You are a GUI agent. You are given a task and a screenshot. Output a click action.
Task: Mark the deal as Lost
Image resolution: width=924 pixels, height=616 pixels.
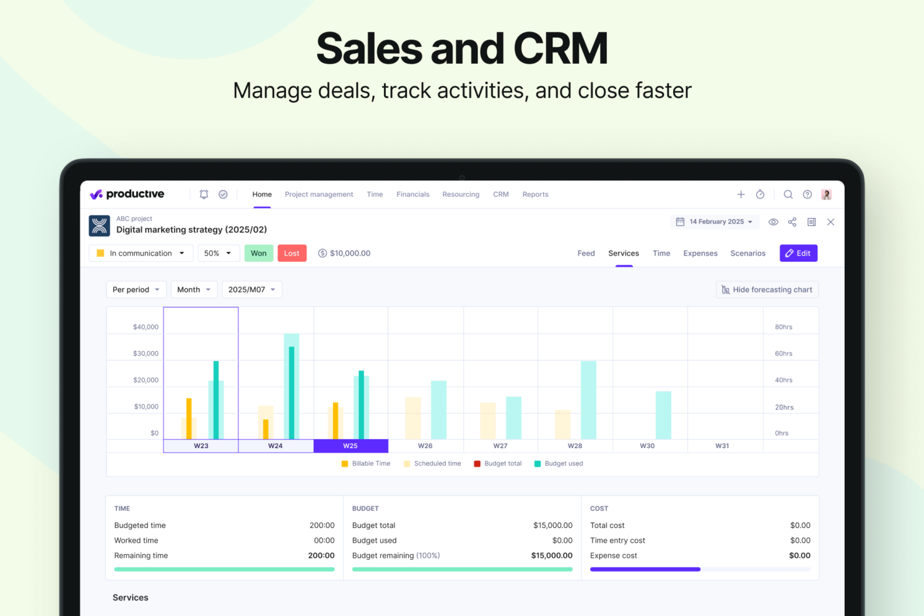point(292,253)
